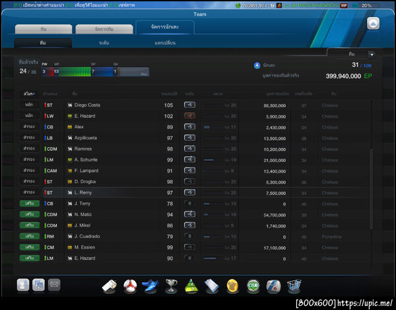Click the experience bar in Alex's row
396x310 pixels.
click(x=213, y=127)
